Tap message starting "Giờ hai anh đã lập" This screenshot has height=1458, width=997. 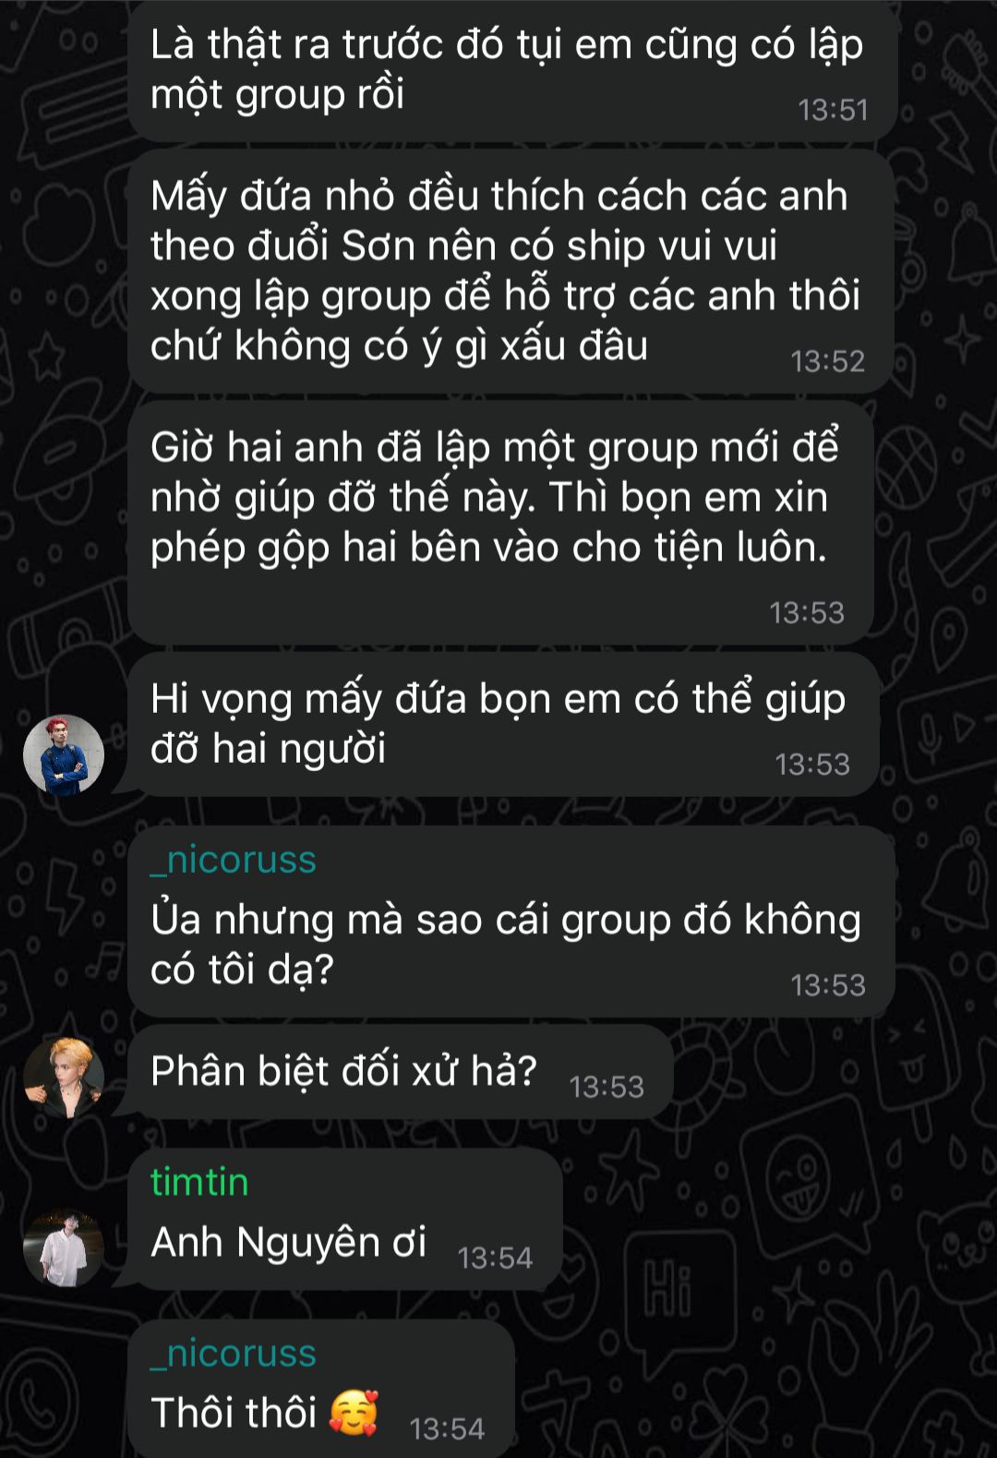[x=500, y=523]
